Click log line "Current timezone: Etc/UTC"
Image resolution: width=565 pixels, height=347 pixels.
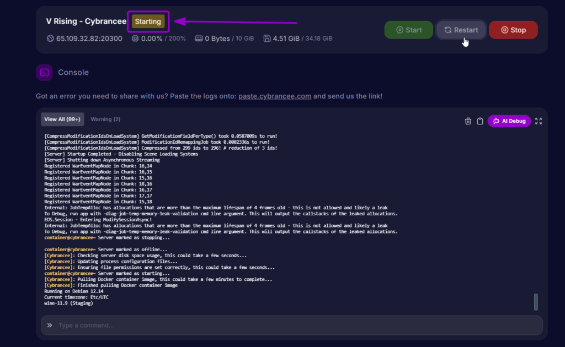pyautogui.click(x=76, y=297)
